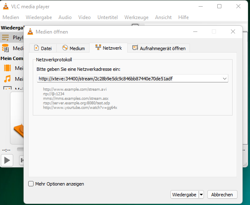Click the VLC cone icon in main title bar
Image resolution: width=250 pixels, height=205 pixels.
[6, 6]
